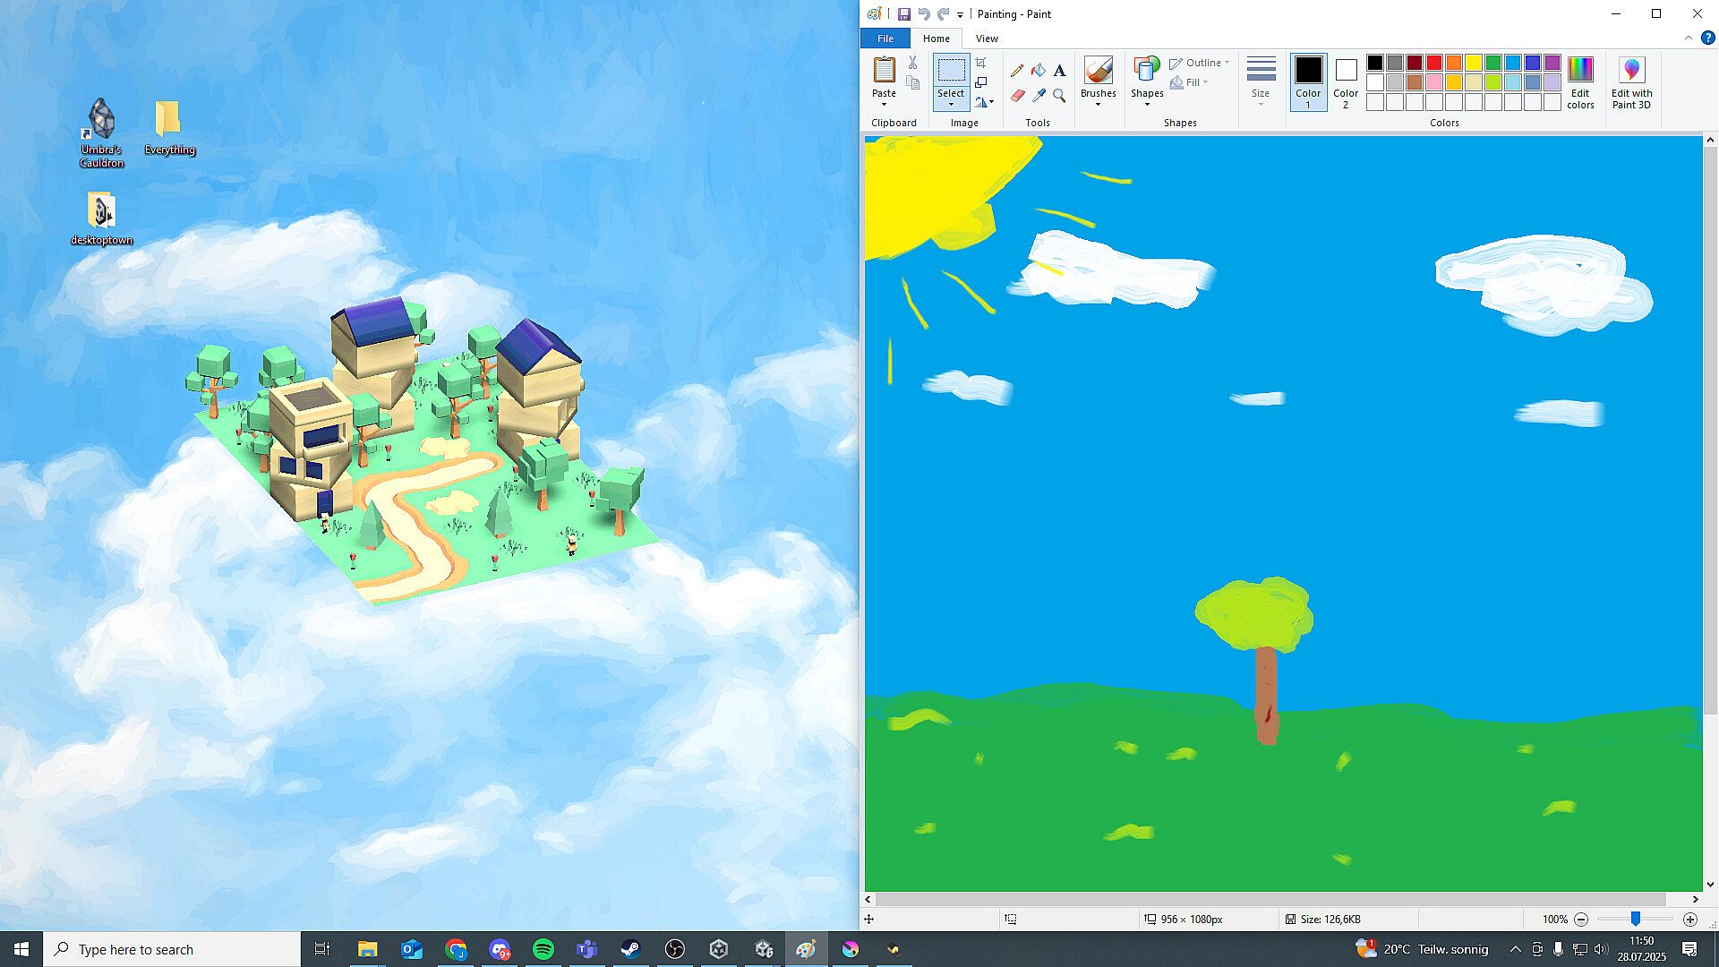Select the Color picker eyedropper tool

click(1039, 95)
